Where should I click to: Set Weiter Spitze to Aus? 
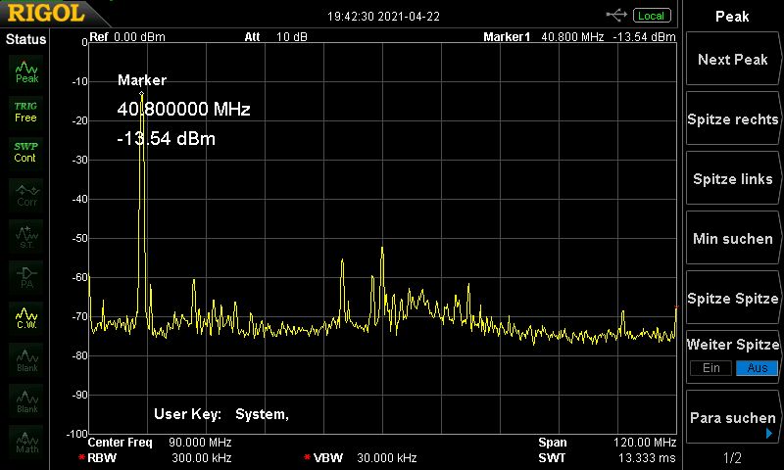click(x=757, y=368)
